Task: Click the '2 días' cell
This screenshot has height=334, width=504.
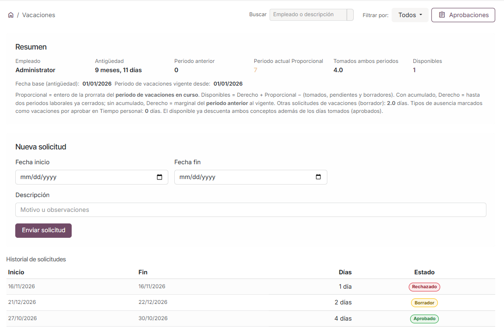Action: click(343, 303)
